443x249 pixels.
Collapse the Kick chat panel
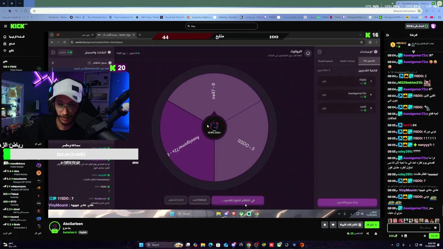click(x=387, y=35)
